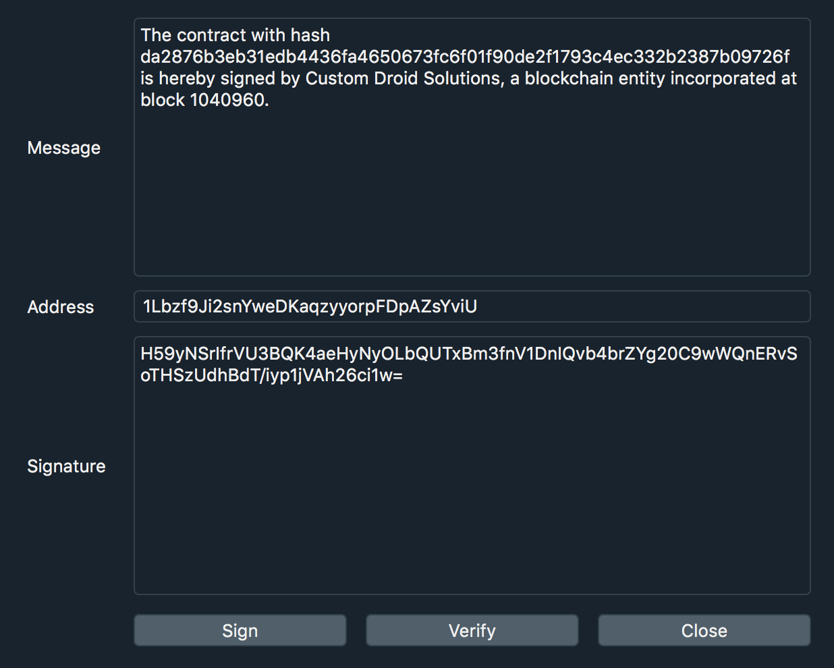Close the sign/verify message dialog

(704, 630)
